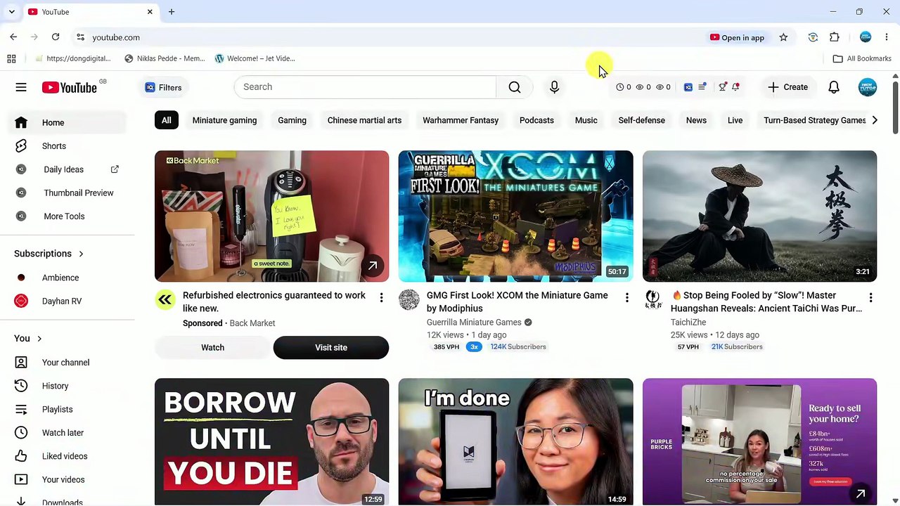
Task: Open the vidIQ bell alerts icon with red dot
Action: point(735,87)
